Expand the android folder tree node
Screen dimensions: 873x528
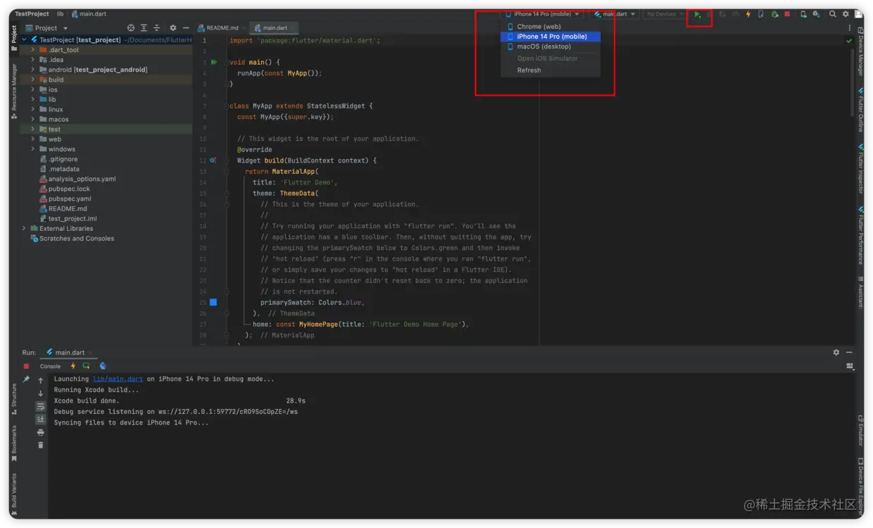click(32, 70)
